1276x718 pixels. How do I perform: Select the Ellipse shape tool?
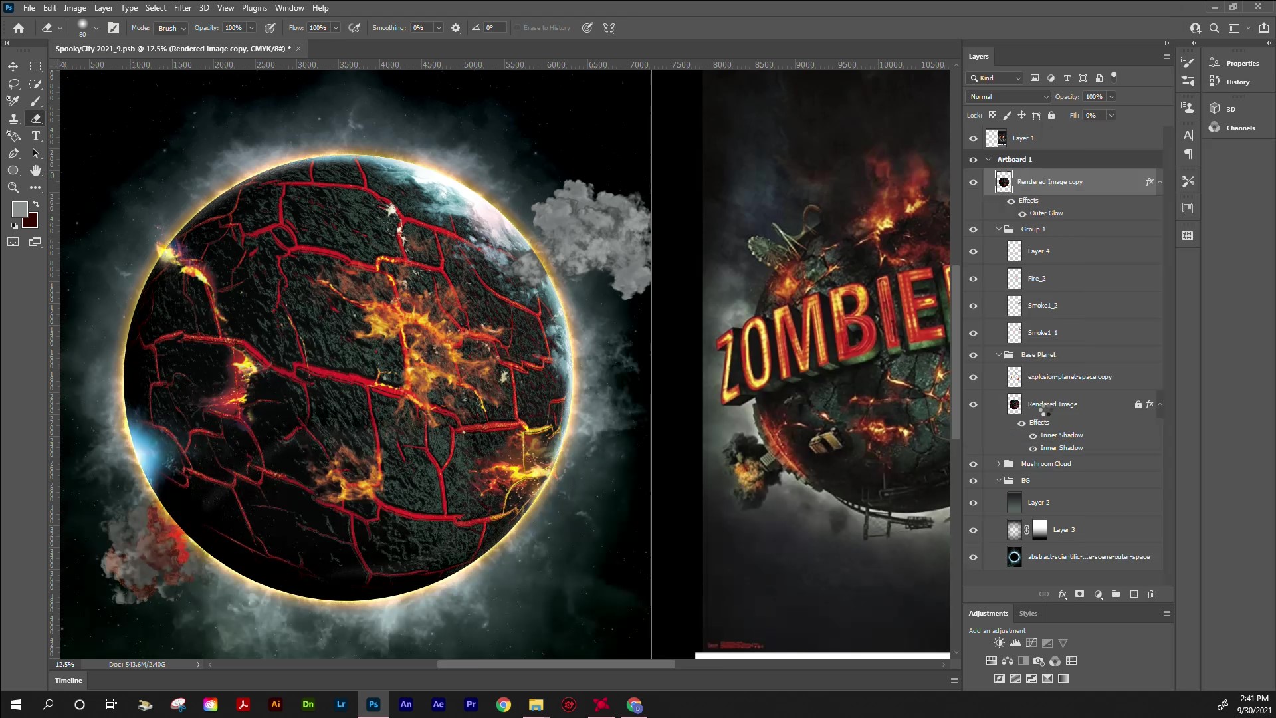(x=13, y=170)
